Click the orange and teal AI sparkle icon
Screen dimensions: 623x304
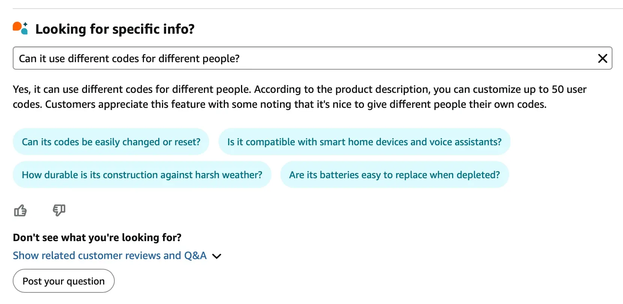20,28
